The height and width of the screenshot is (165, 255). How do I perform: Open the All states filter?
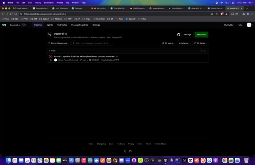click(184, 43)
